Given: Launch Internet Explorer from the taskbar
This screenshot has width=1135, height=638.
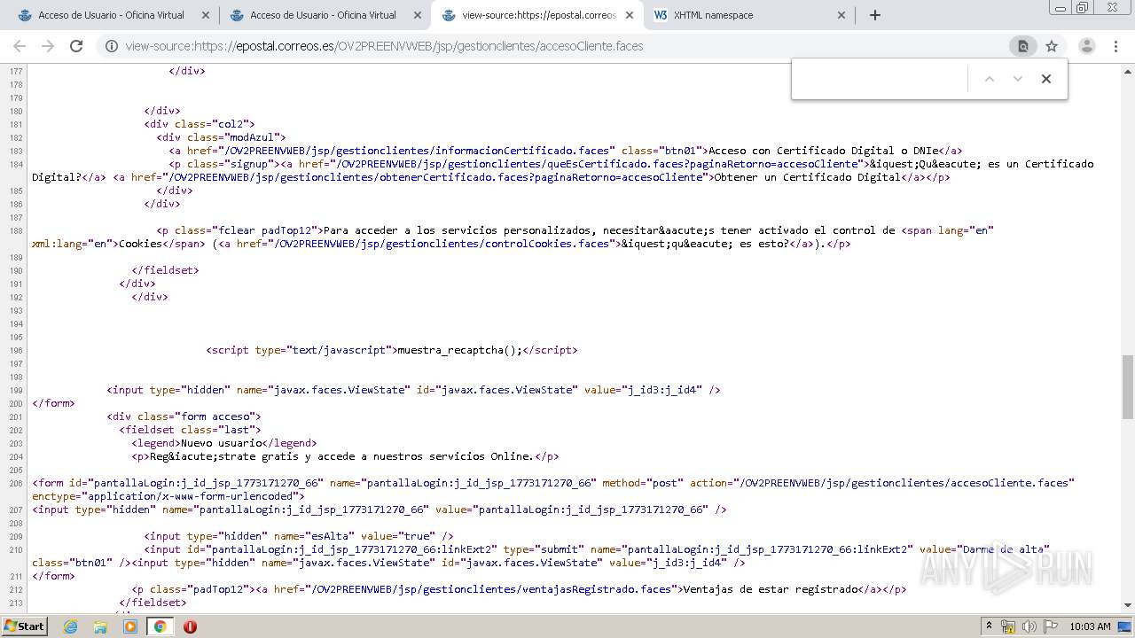Looking at the screenshot, I should (x=70, y=626).
